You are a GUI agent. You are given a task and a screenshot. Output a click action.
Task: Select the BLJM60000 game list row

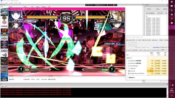71,79
